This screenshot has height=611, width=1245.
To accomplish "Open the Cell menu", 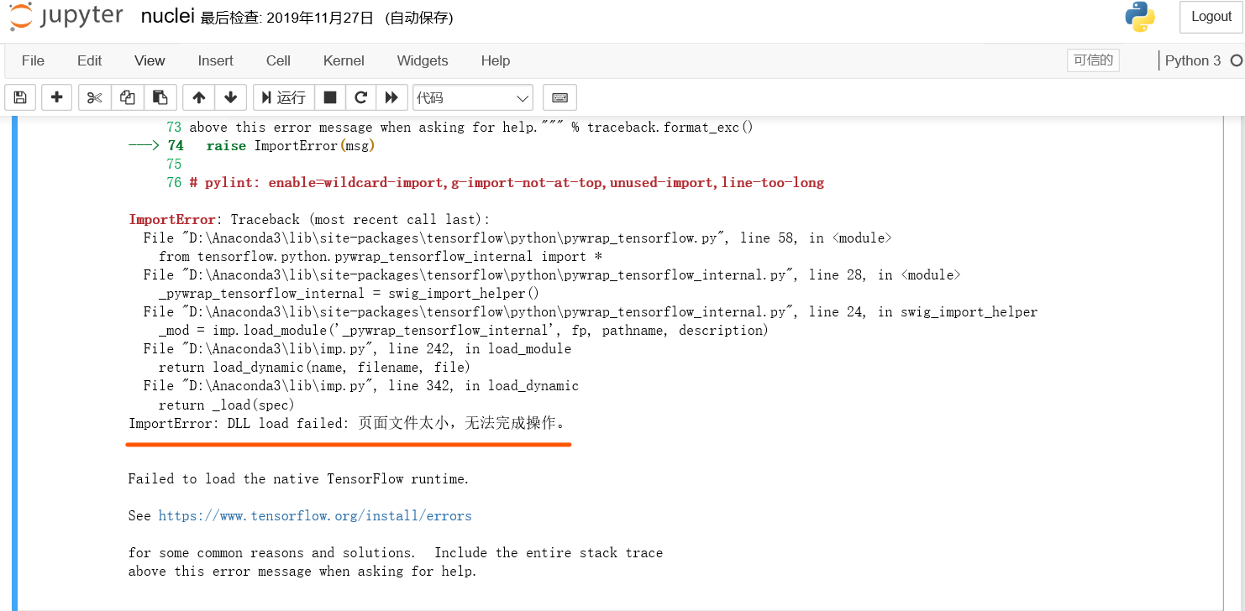I will tap(277, 60).
